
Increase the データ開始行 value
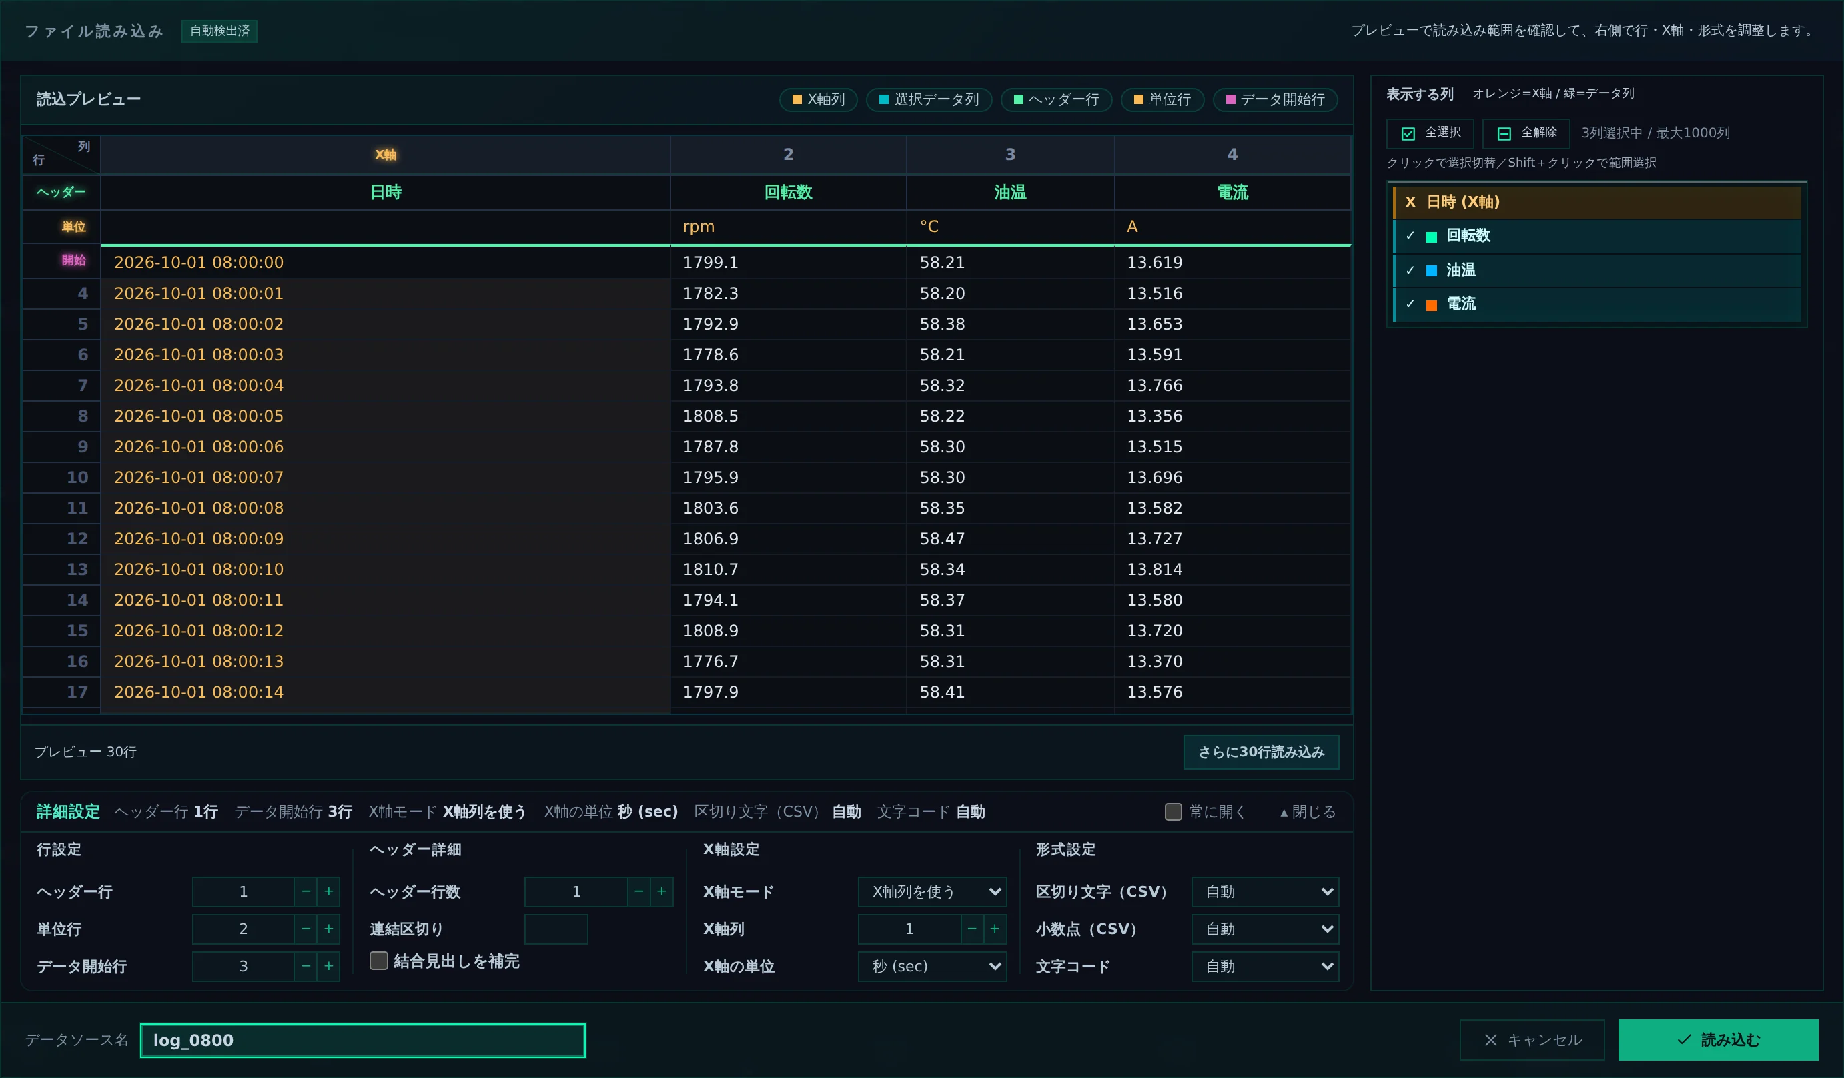pos(328,966)
